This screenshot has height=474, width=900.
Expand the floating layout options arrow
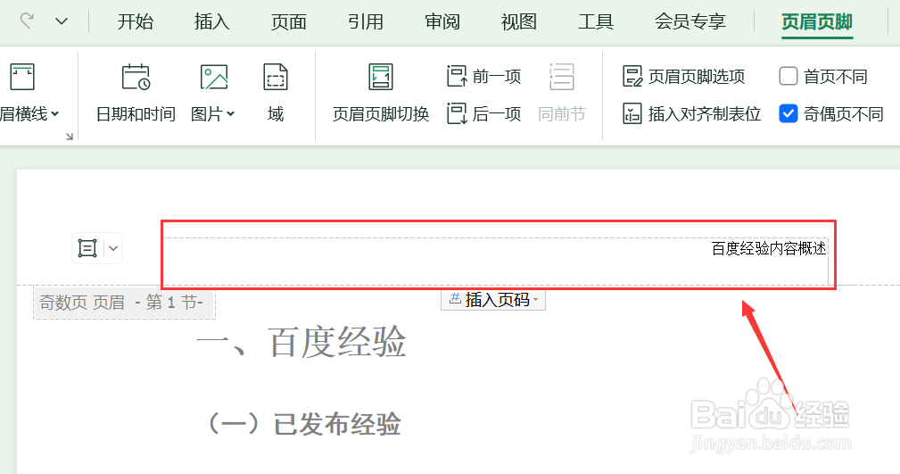(x=113, y=248)
